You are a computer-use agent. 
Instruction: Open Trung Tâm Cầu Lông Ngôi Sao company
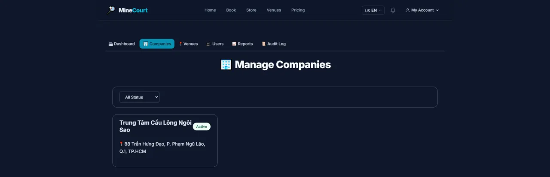(x=155, y=126)
